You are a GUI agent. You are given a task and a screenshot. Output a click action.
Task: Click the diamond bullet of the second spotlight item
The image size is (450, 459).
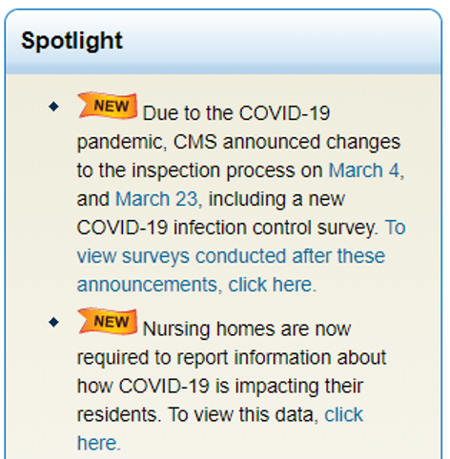pos(53,323)
